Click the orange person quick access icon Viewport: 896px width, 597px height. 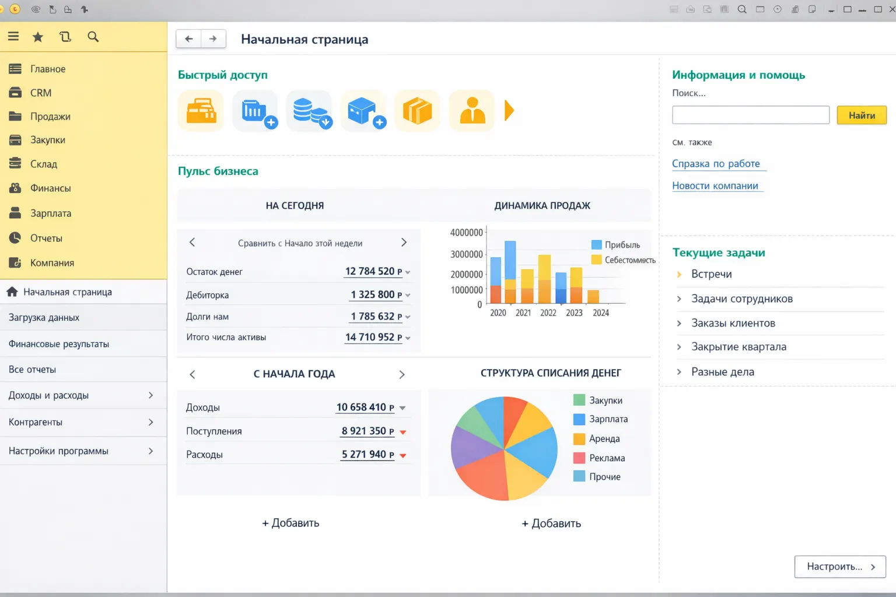tap(472, 111)
